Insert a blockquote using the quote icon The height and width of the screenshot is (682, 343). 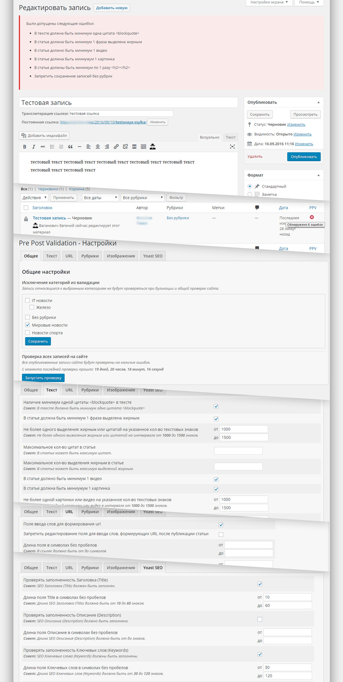pyautogui.click(x=70, y=147)
